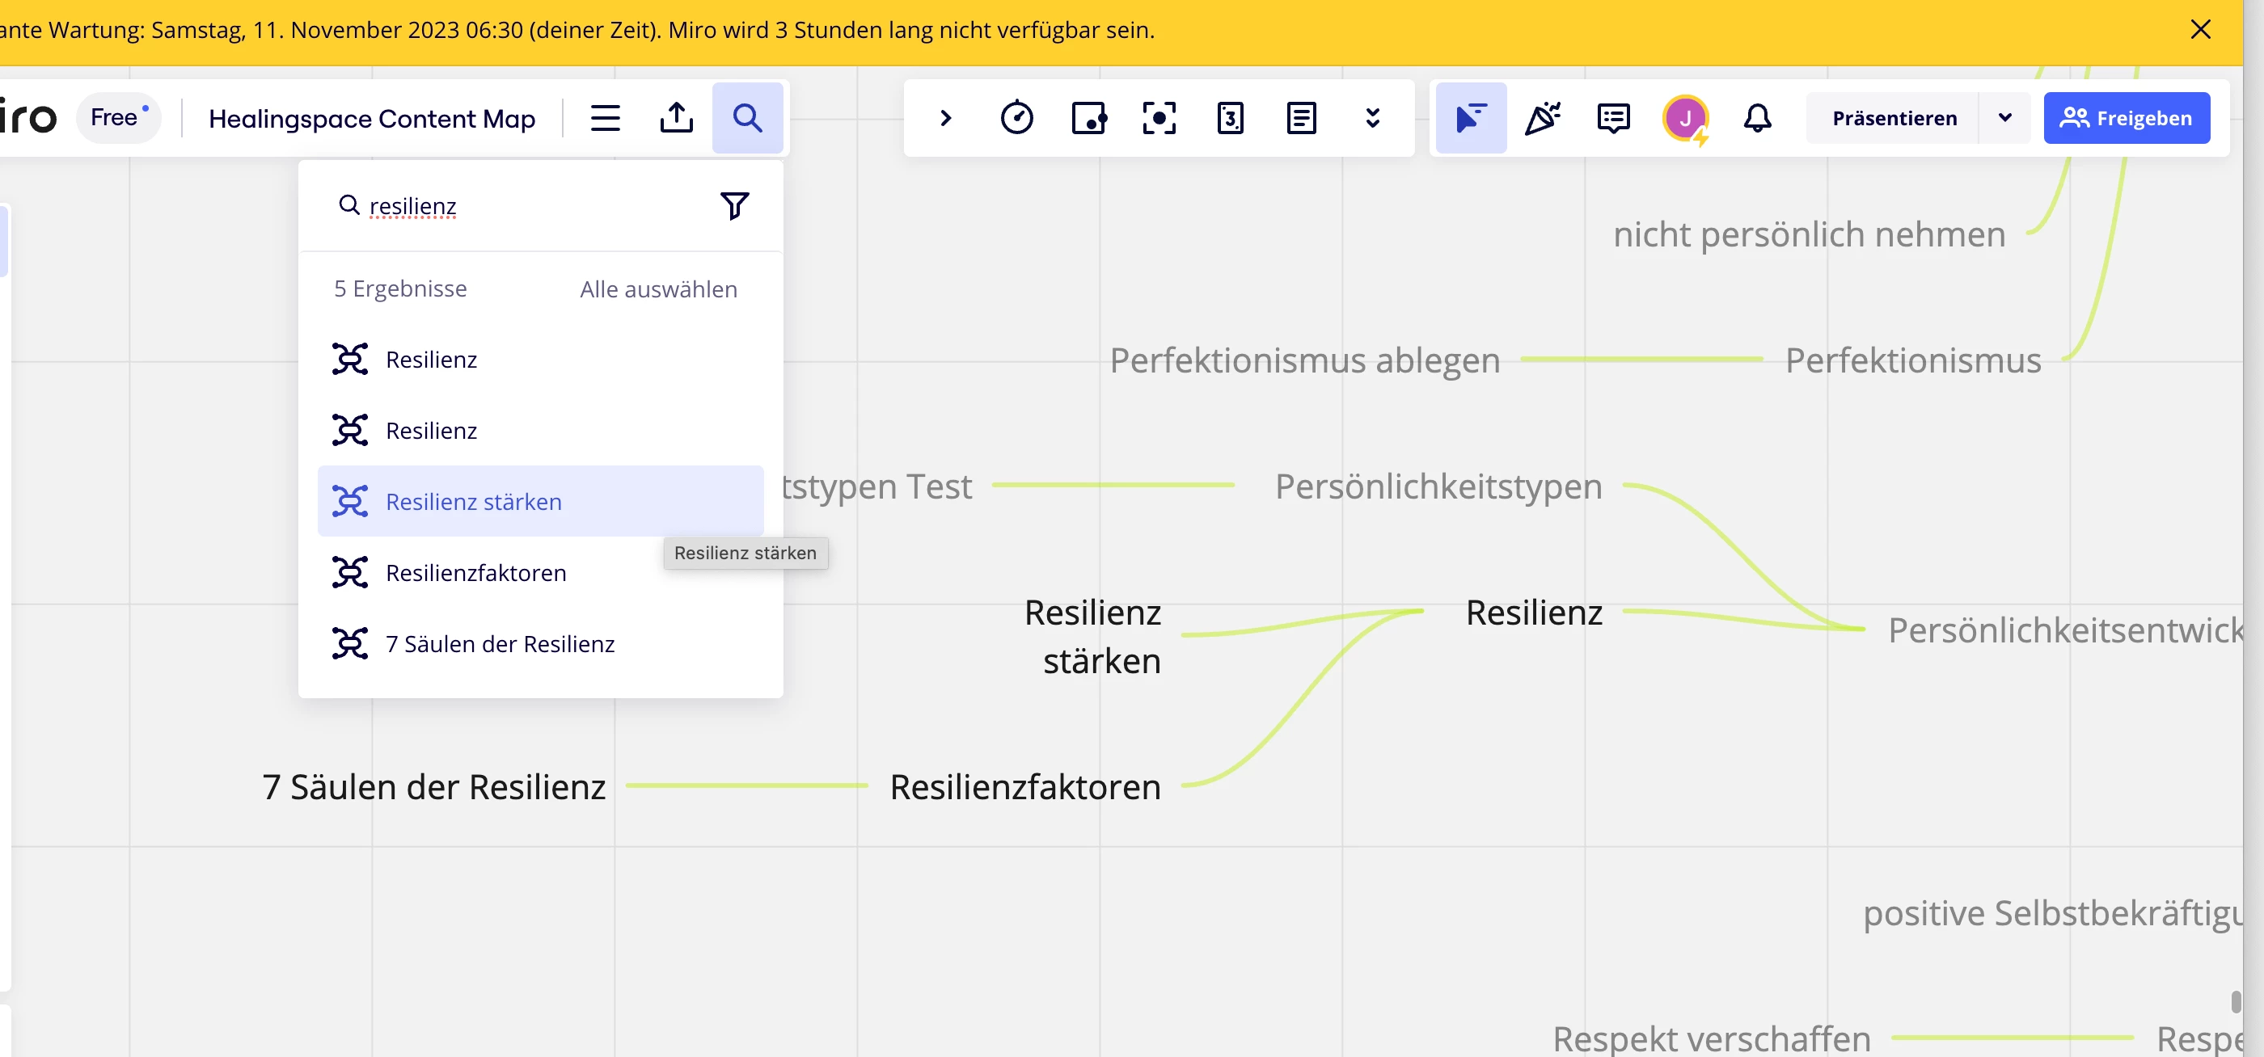Screen dimensions: 2264x1057
Task: Click the mind map icon beside 7 Säulen result
Action: pos(350,644)
